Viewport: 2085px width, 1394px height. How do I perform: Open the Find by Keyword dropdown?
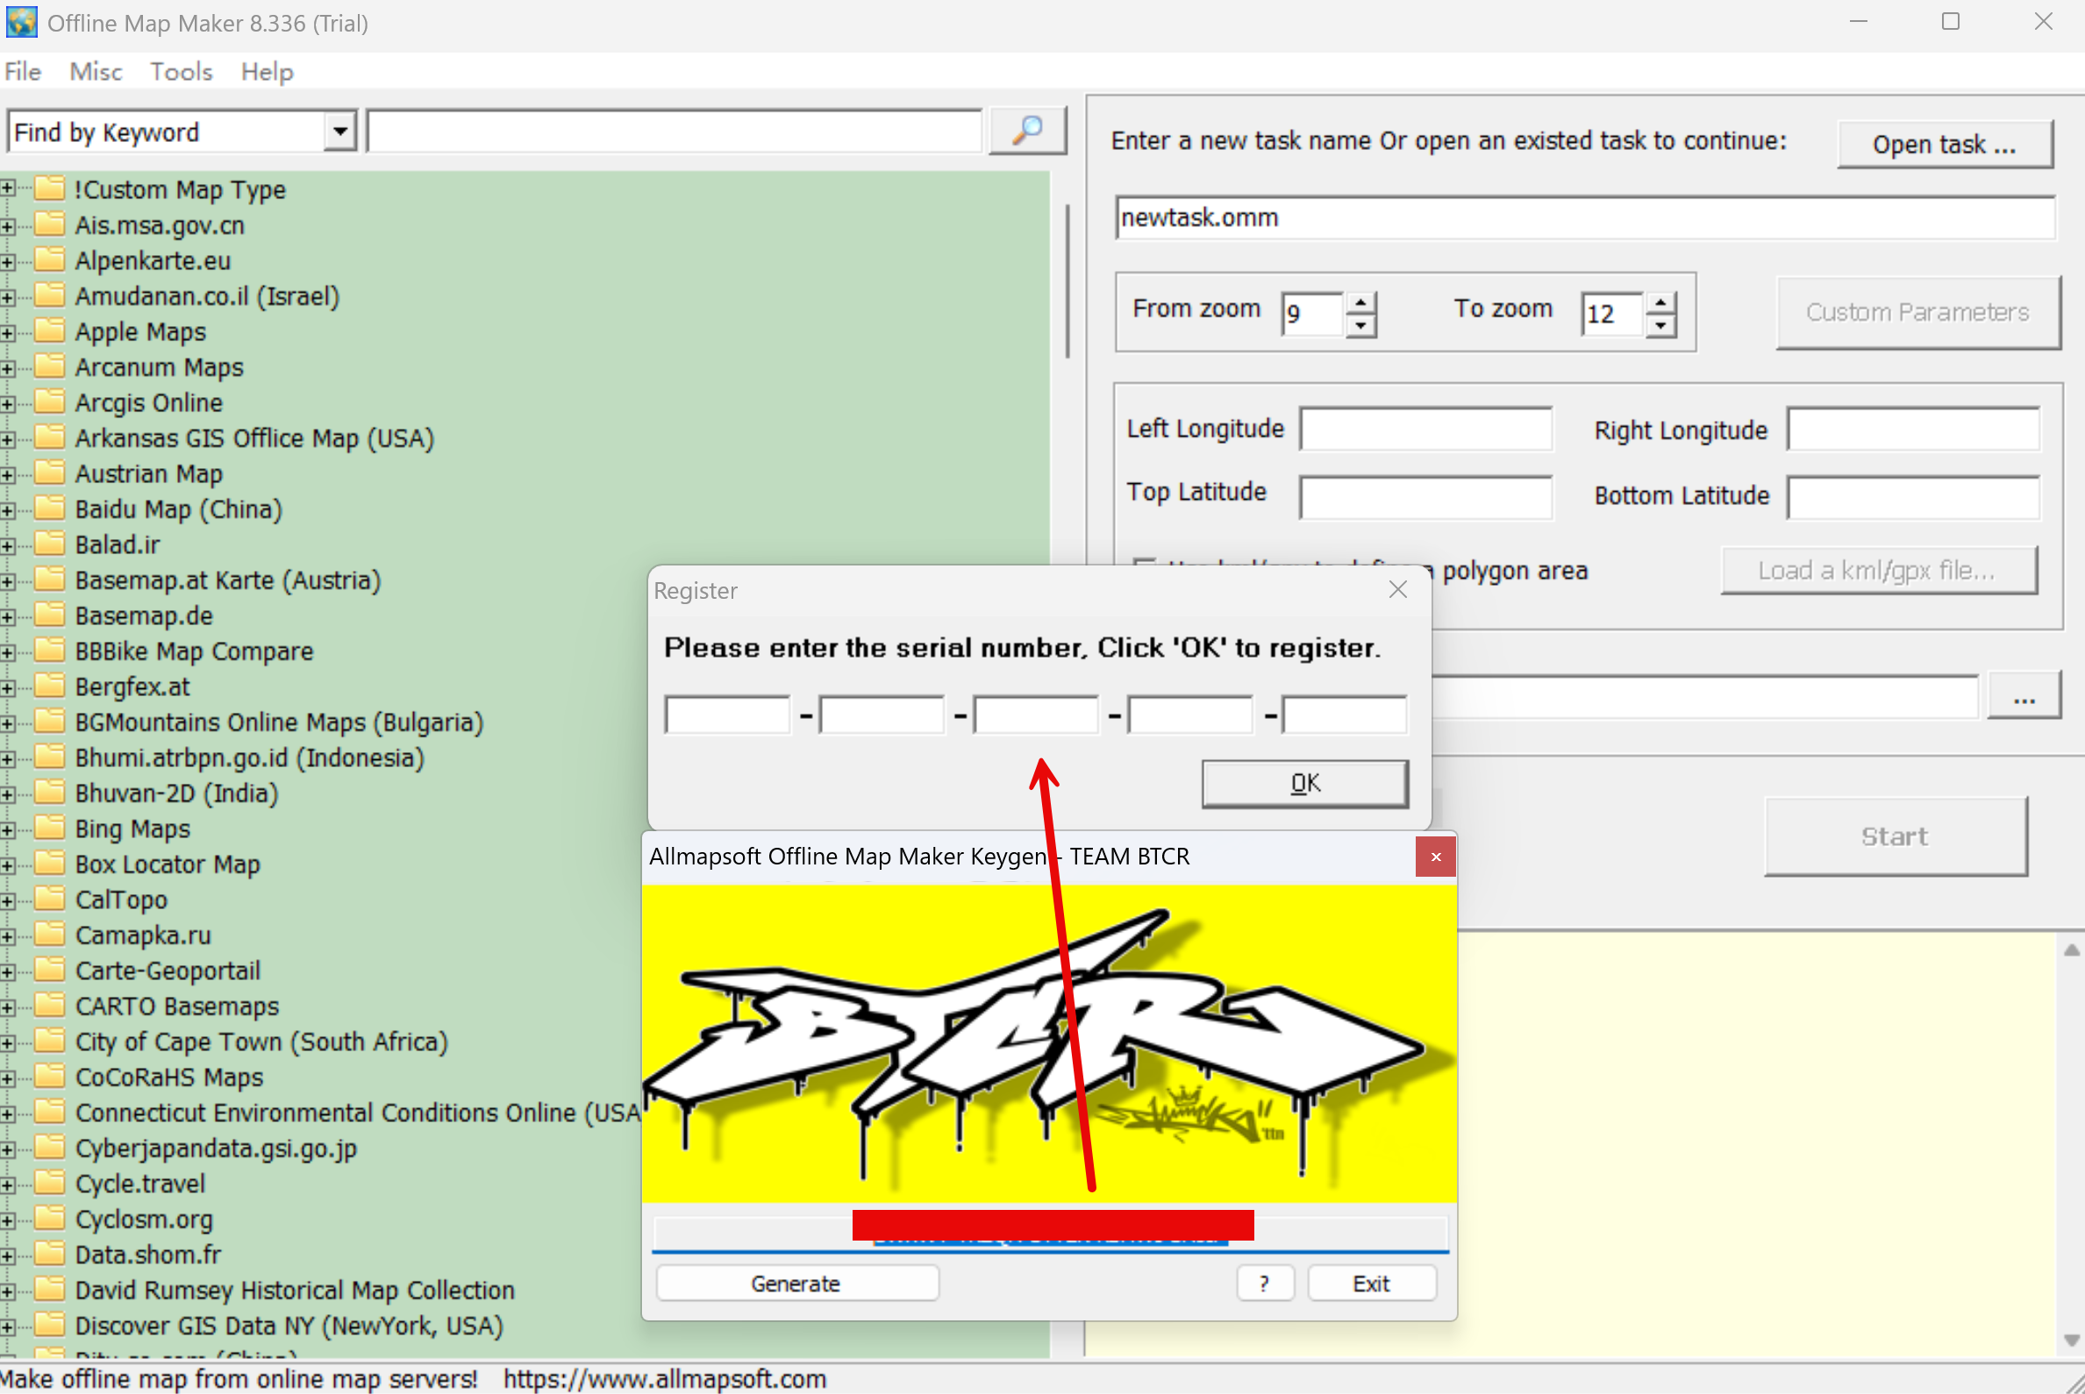(x=339, y=132)
